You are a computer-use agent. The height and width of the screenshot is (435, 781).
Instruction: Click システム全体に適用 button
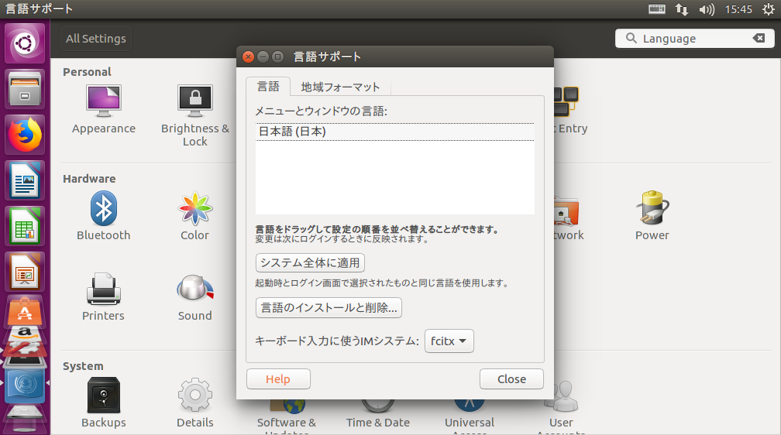pyautogui.click(x=310, y=263)
